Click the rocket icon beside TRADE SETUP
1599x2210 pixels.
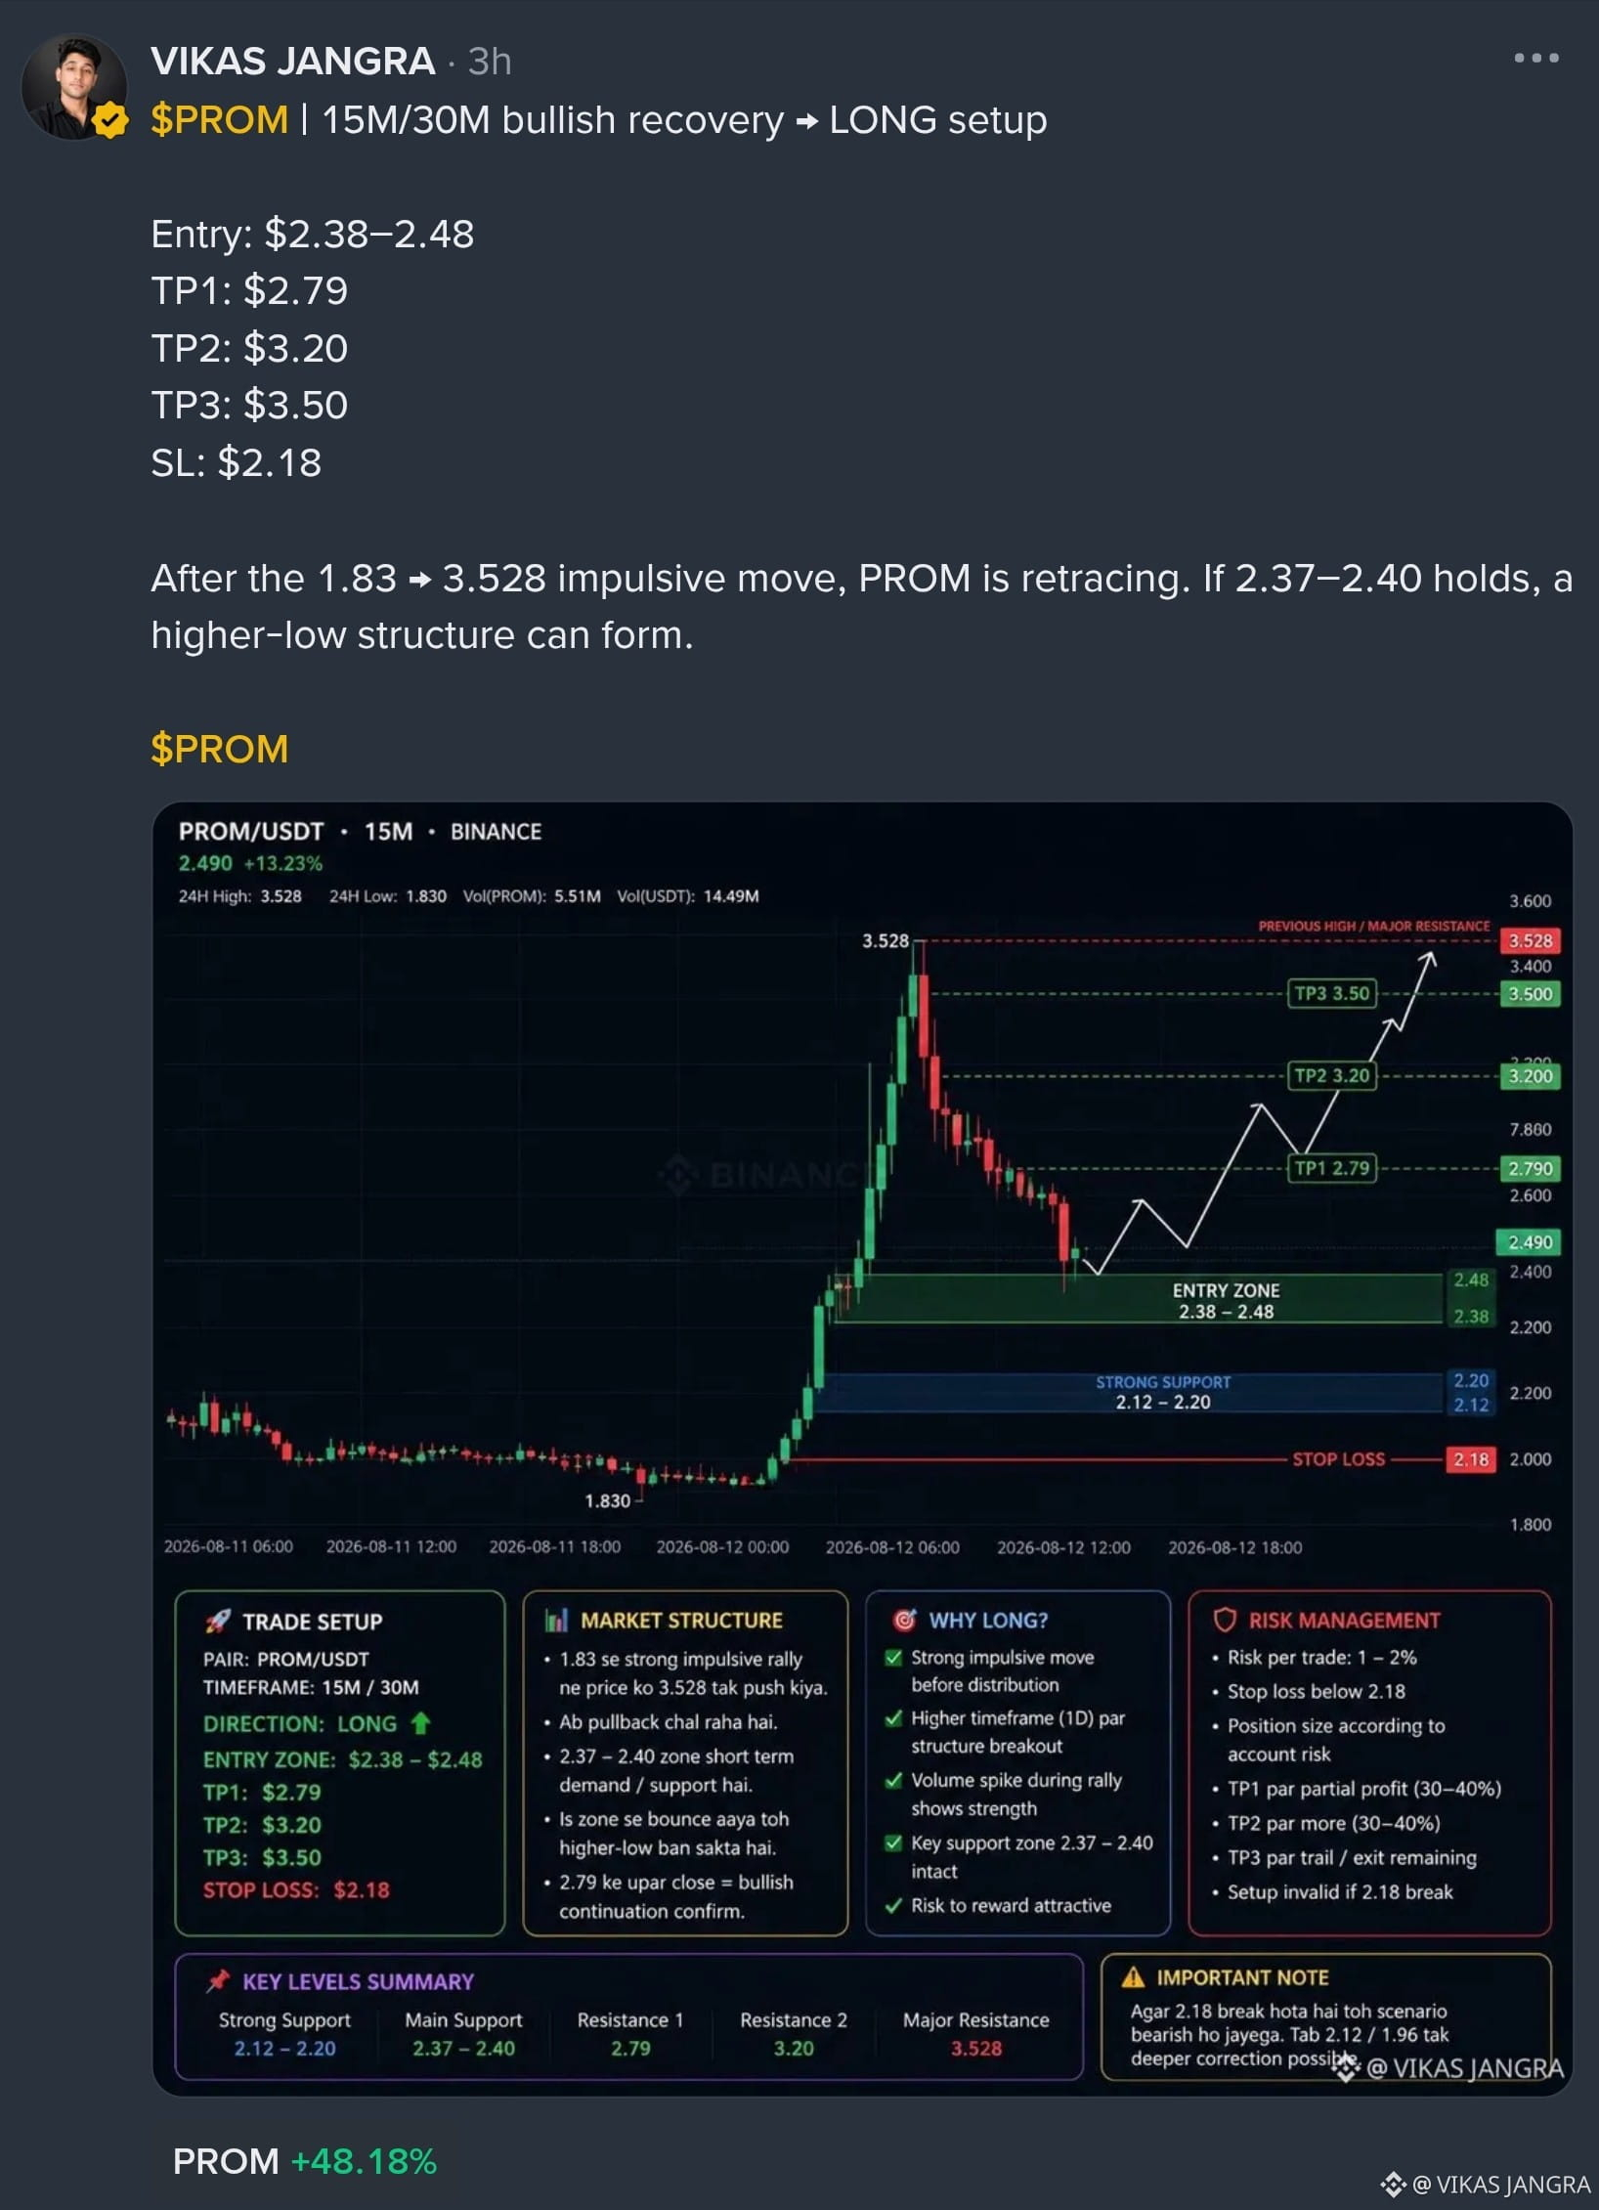click(218, 1622)
